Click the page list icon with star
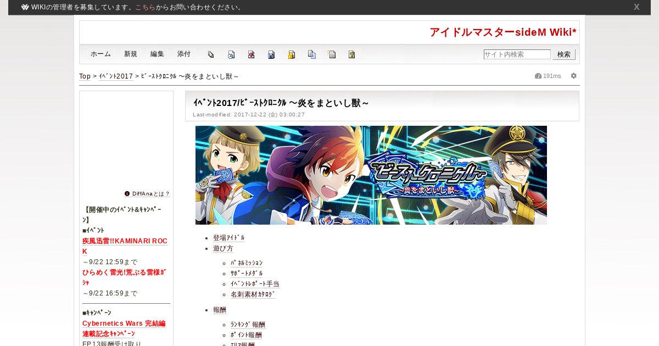659x346 pixels. coord(332,54)
